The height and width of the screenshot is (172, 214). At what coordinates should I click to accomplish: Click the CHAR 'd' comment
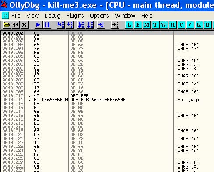(x=188, y=166)
